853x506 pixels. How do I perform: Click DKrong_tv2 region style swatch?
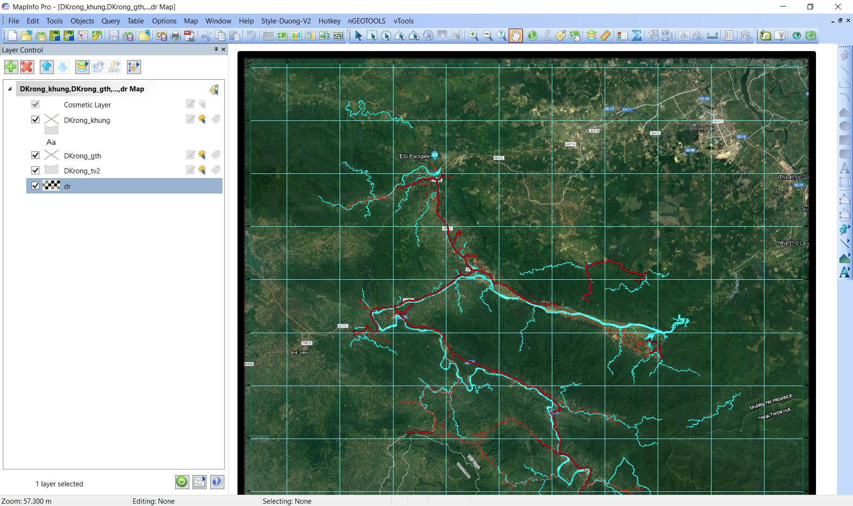click(x=52, y=170)
